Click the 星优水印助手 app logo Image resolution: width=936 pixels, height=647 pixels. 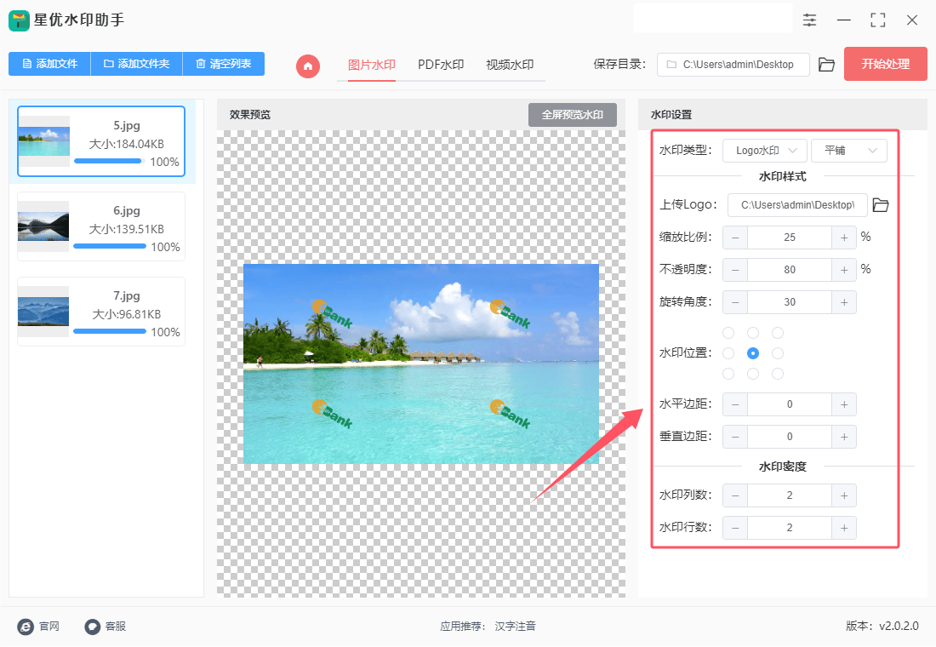(x=19, y=20)
